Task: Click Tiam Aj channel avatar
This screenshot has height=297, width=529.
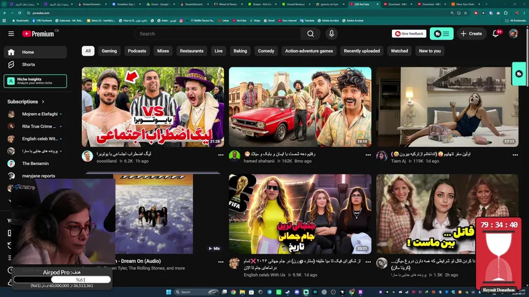Action: click(381, 157)
